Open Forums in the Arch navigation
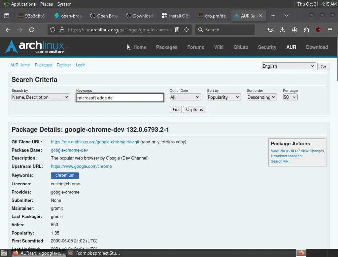 (195, 47)
